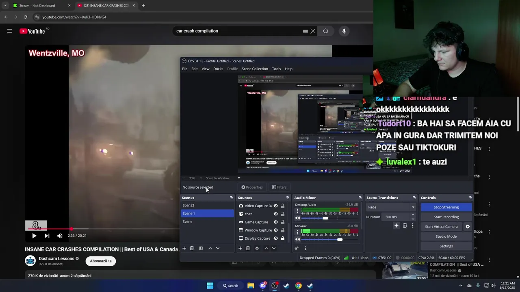520x292 pixels.
Task: Float the Controls dock with header icon
Action: 470,198
